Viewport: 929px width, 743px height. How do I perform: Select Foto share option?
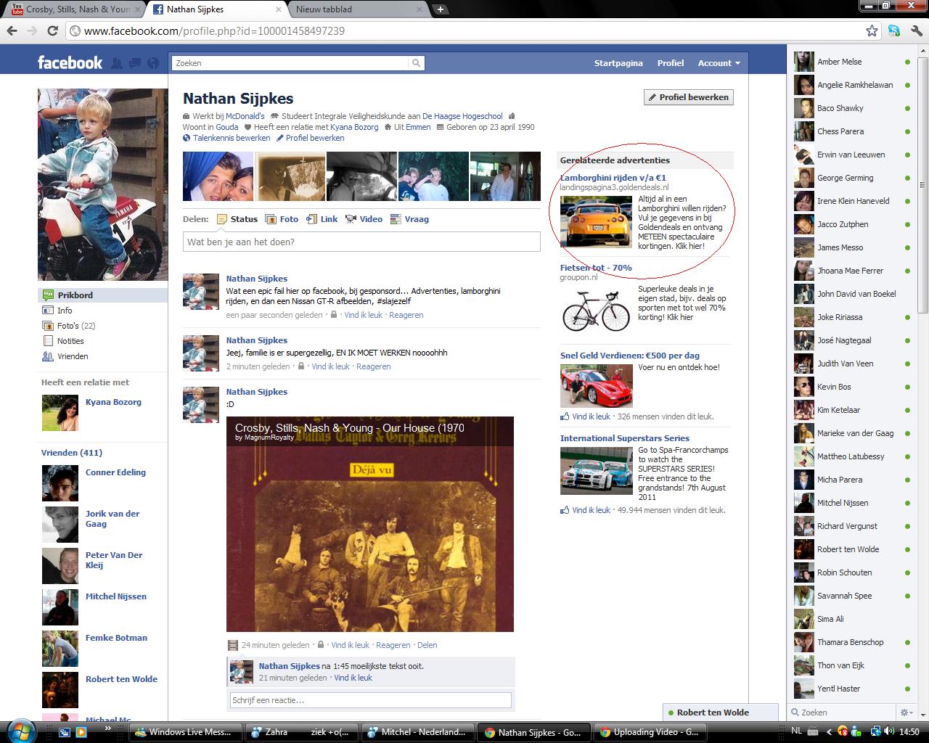pos(282,219)
